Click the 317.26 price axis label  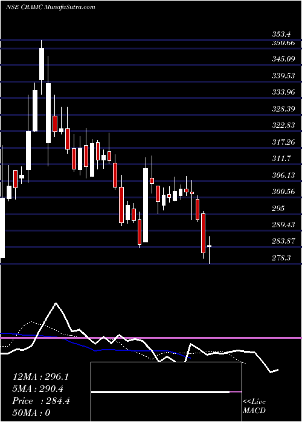coord(283,142)
